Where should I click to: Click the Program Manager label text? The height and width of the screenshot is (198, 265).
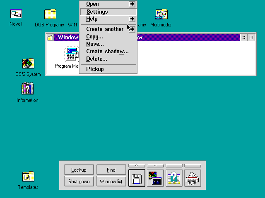pos(67,66)
